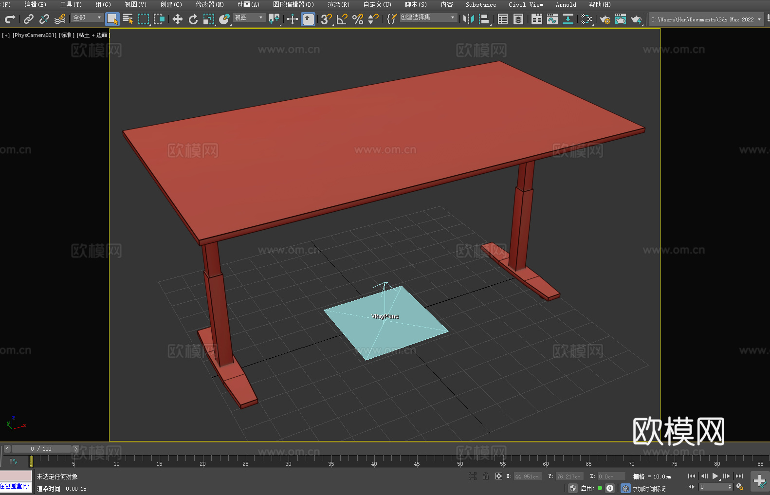Open the 渲染(R) menu
The width and height of the screenshot is (770, 495).
point(338,4)
